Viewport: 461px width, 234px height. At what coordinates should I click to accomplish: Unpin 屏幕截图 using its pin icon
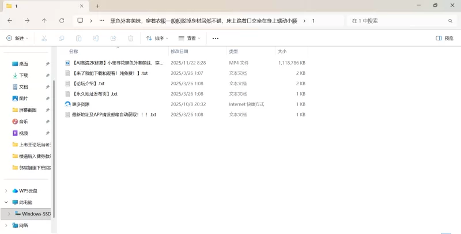pyautogui.click(x=48, y=110)
